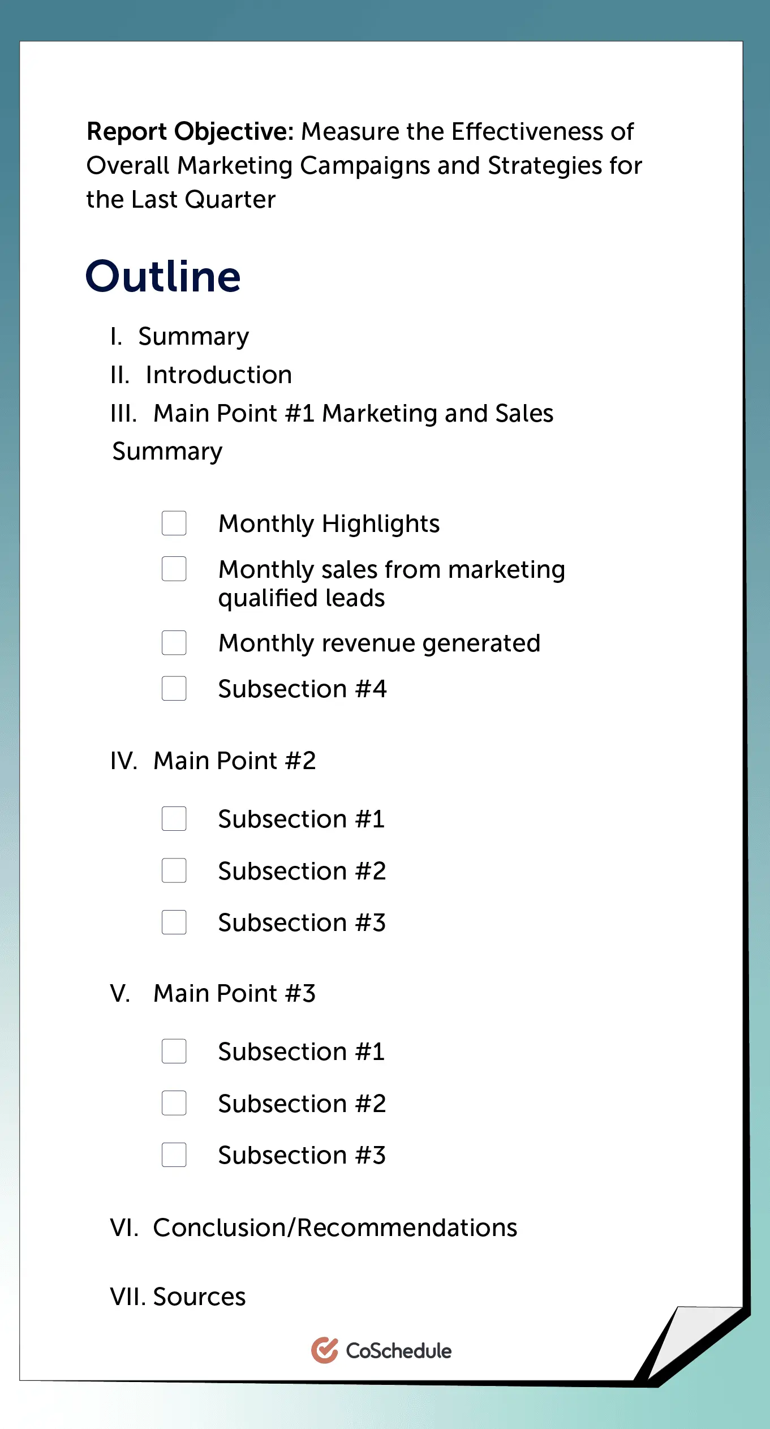The height and width of the screenshot is (1429, 770).
Task: Check Subsection #1 under Main Point #3
Action: tap(174, 1051)
